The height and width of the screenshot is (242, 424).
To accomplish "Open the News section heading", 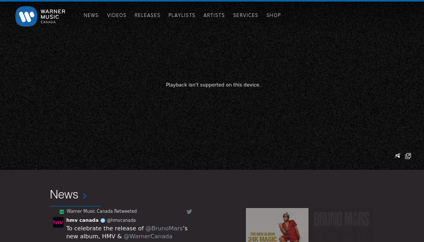I will (64, 195).
